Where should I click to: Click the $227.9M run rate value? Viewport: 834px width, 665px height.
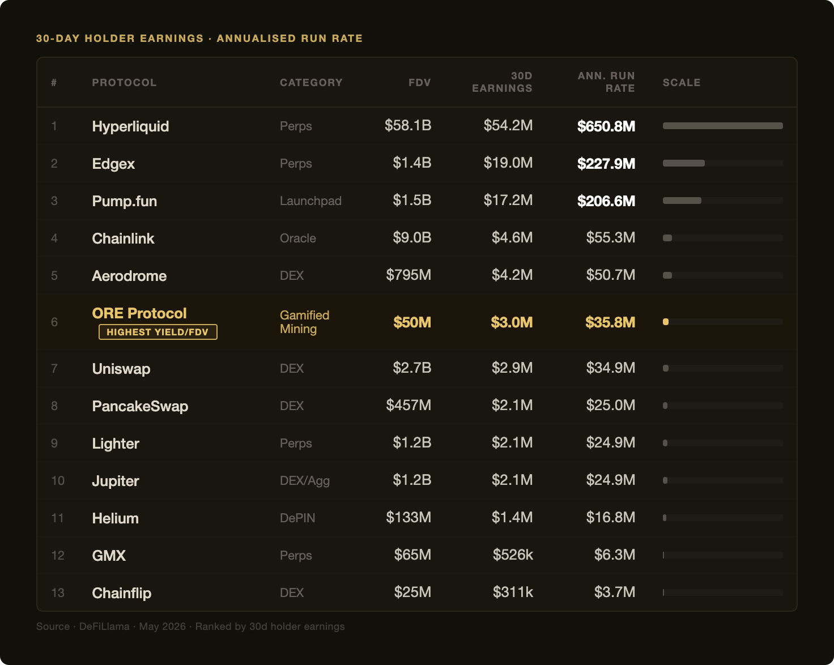click(x=606, y=164)
